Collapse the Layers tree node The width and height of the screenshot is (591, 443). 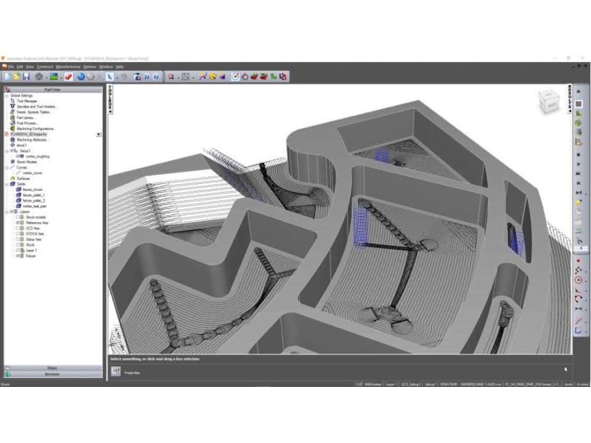click(x=7, y=211)
